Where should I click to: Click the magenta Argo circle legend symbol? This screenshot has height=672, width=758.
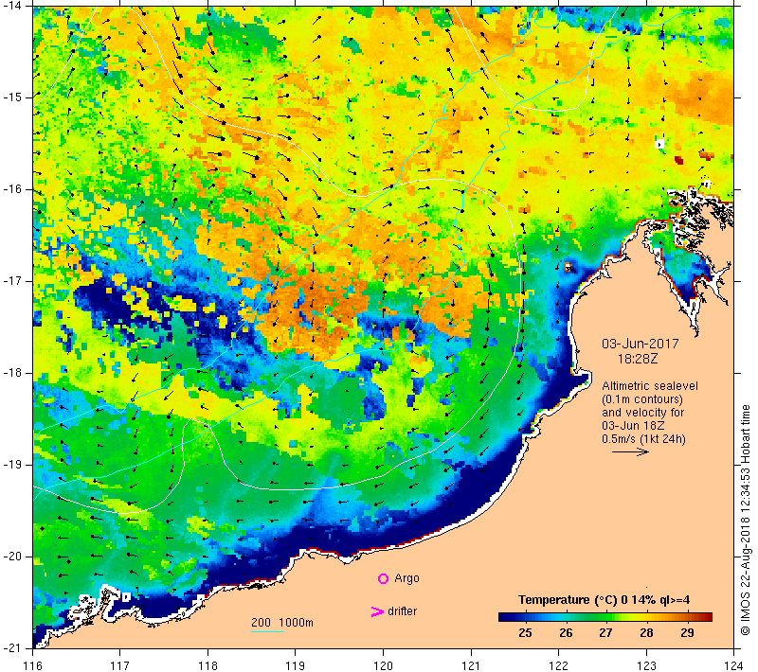383,578
